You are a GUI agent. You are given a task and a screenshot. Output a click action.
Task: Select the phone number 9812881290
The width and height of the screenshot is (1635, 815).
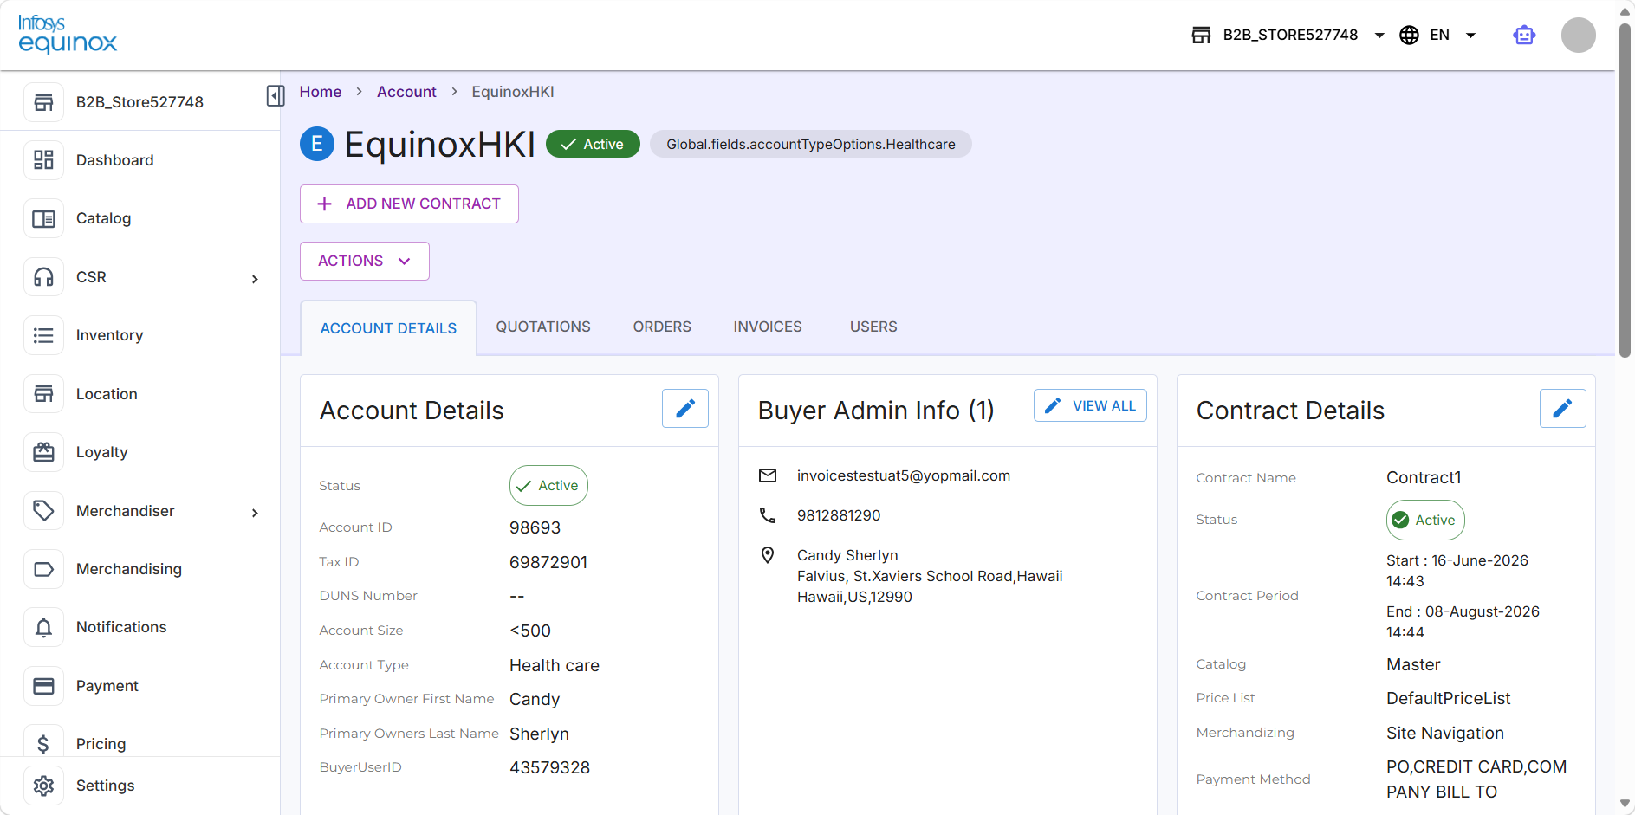[x=839, y=515]
